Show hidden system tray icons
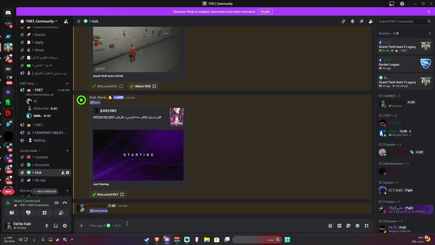 coord(72,240)
